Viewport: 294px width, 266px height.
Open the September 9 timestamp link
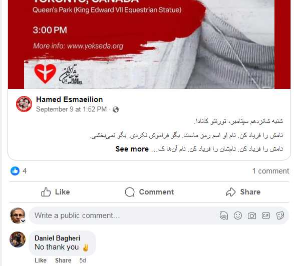click(x=71, y=109)
